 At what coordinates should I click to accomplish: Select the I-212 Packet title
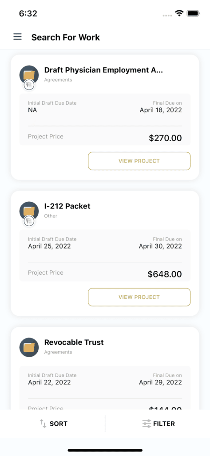click(67, 206)
